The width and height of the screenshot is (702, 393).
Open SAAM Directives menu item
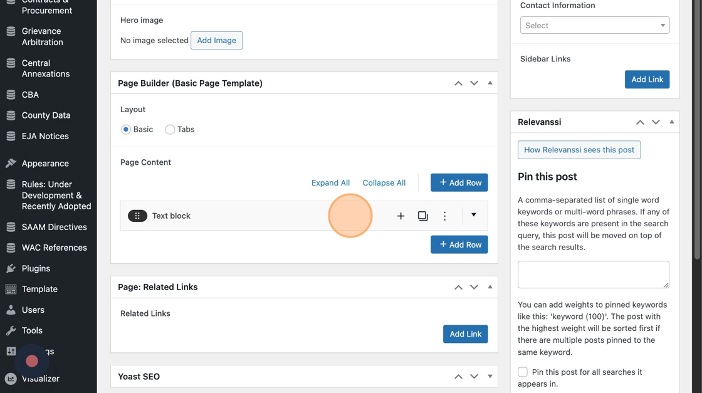54,227
